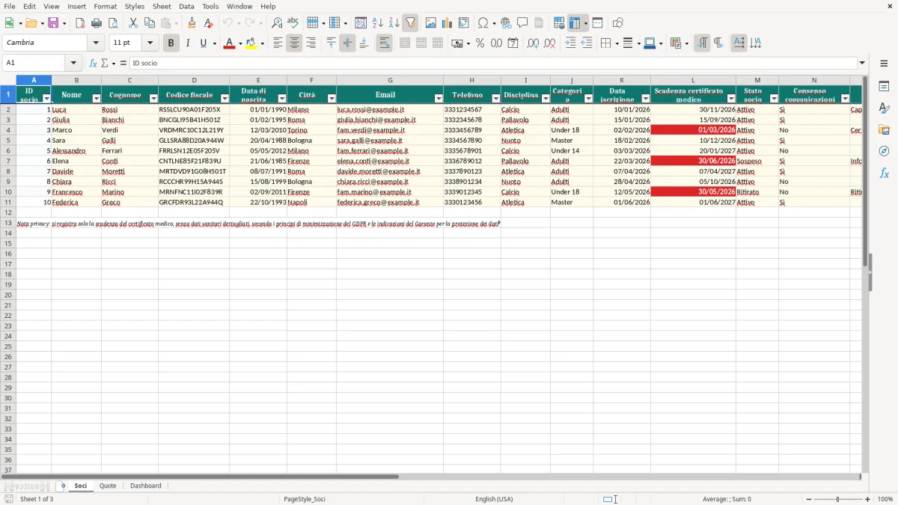Viewport: 898px width, 505px height.
Task: Open the Font Size dropdown
Action: (150, 43)
